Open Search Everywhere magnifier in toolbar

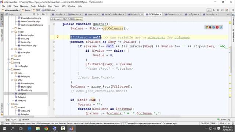(233, 10)
